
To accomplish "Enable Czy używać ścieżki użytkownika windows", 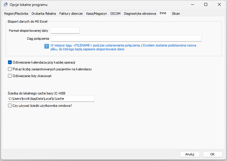I will pyautogui.click(x=10, y=106).
